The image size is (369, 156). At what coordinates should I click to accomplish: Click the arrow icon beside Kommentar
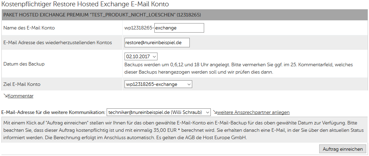[x=5, y=96]
